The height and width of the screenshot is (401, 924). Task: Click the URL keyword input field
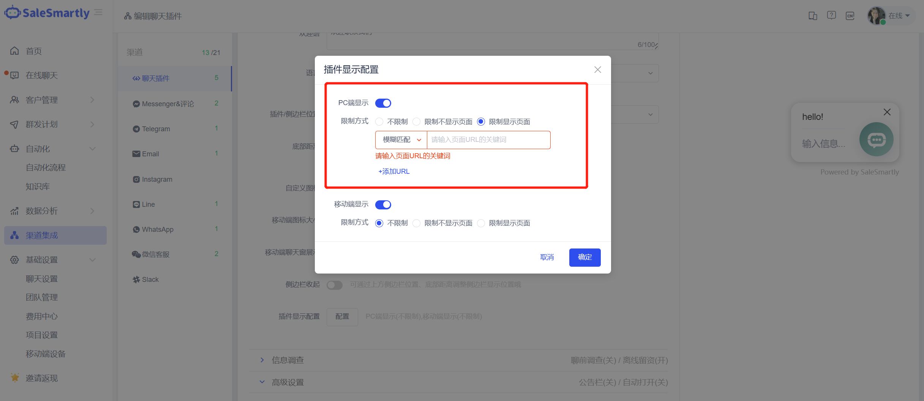pyautogui.click(x=488, y=140)
